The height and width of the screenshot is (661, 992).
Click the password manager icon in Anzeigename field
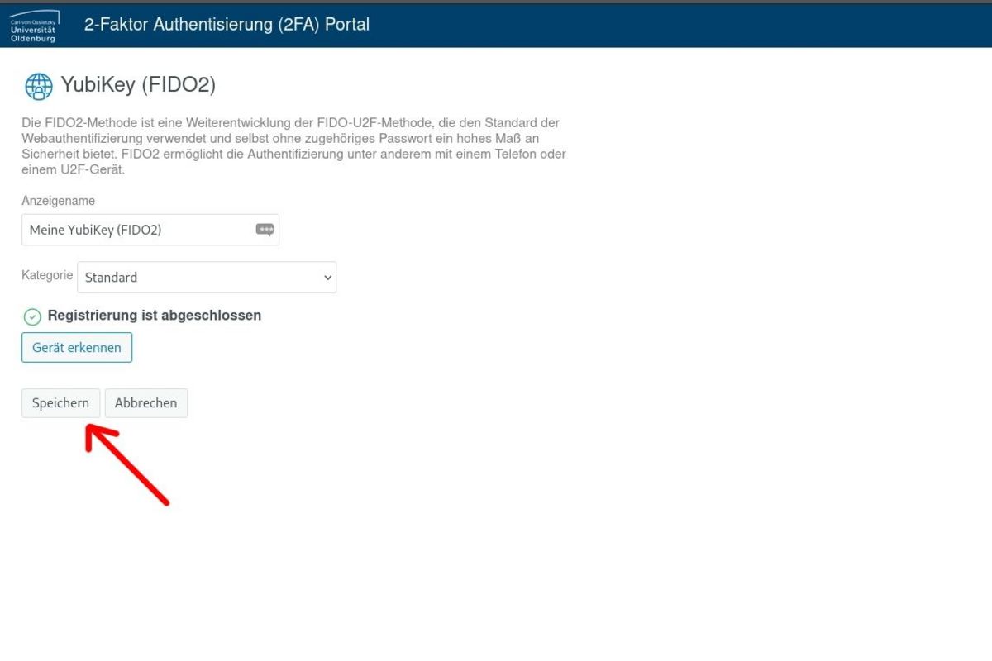tap(265, 231)
